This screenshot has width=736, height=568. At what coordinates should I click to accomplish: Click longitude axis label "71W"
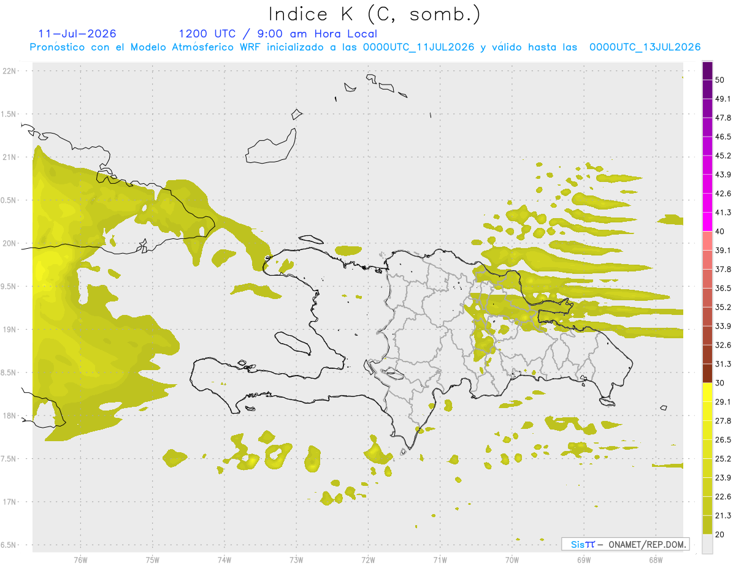click(x=440, y=560)
